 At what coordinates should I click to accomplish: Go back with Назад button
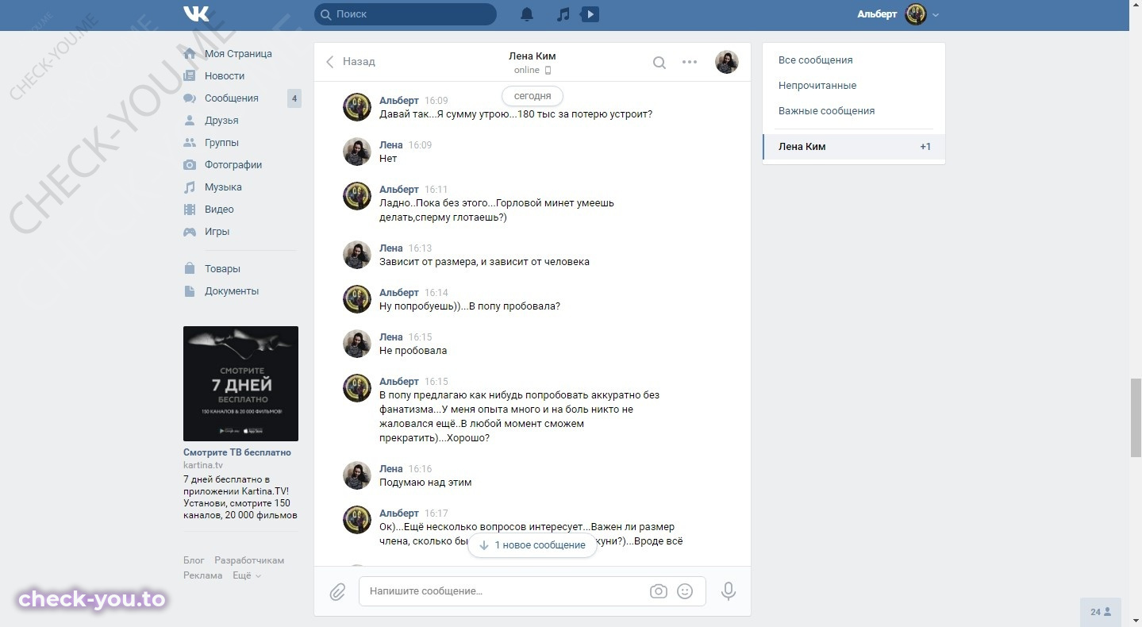(350, 61)
